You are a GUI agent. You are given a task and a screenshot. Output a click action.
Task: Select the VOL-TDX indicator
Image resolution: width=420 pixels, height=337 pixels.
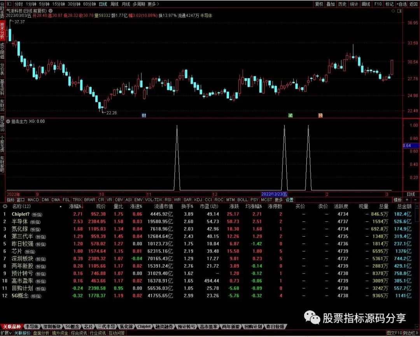(x=154, y=200)
